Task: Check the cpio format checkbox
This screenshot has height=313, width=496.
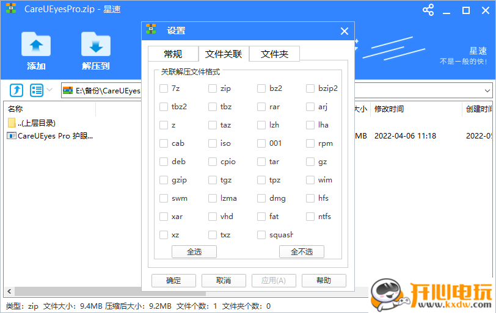Action: tap(213, 162)
